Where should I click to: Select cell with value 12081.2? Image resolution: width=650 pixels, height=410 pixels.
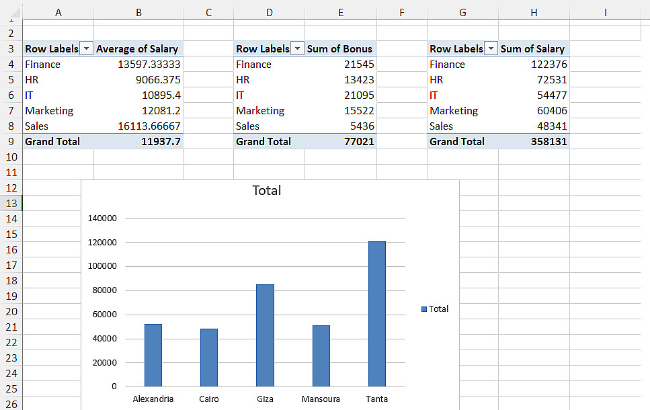(x=138, y=111)
